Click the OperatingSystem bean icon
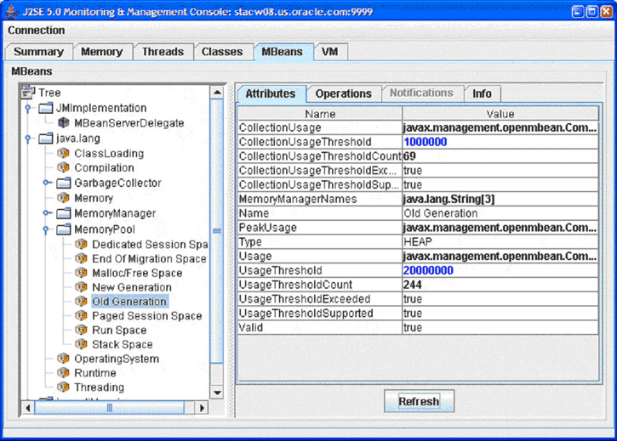 point(63,359)
